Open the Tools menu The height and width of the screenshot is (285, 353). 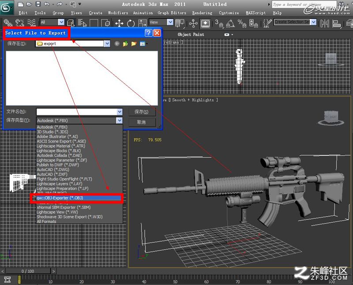(x=40, y=13)
